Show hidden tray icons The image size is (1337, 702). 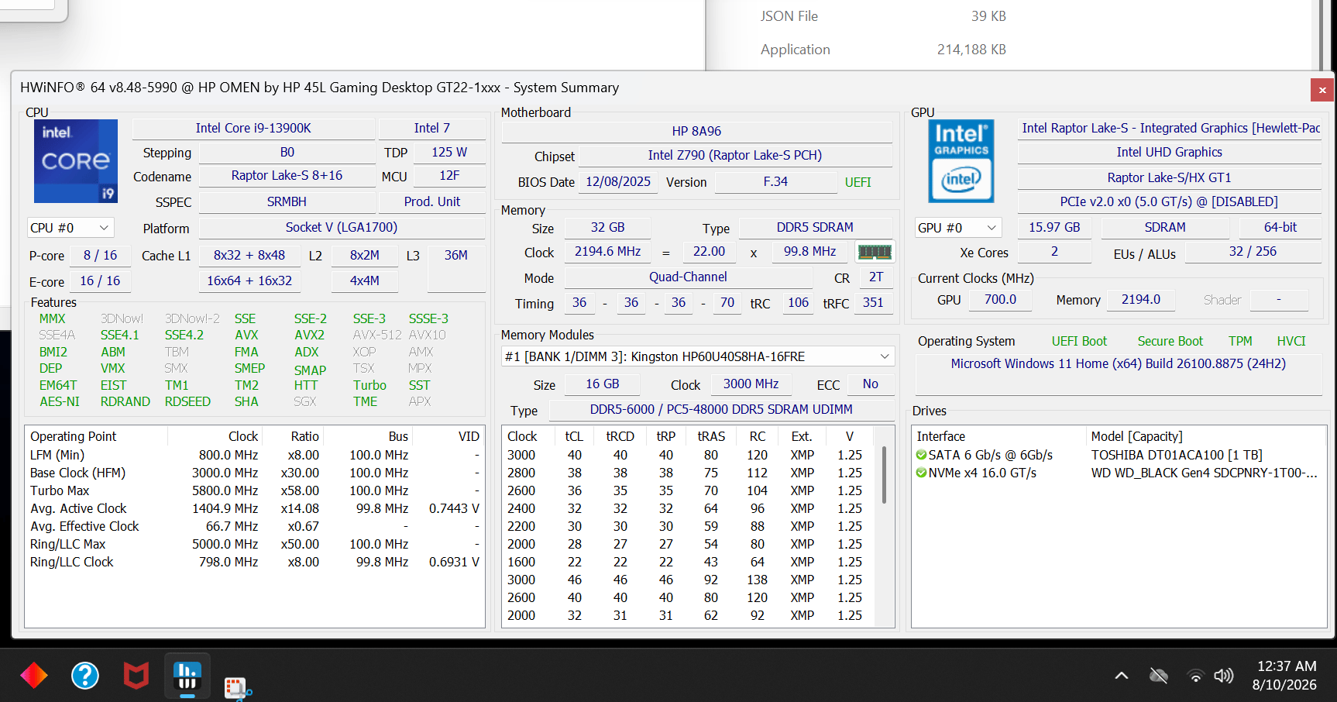(x=1121, y=676)
